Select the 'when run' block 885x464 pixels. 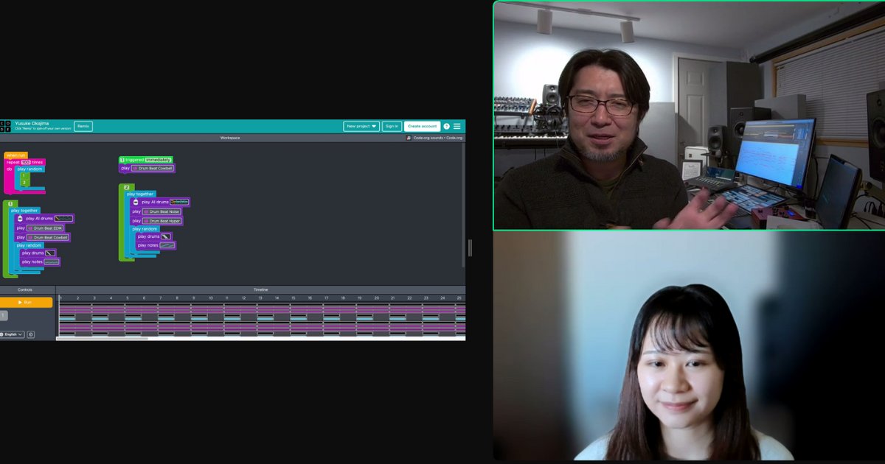point(15,155)
